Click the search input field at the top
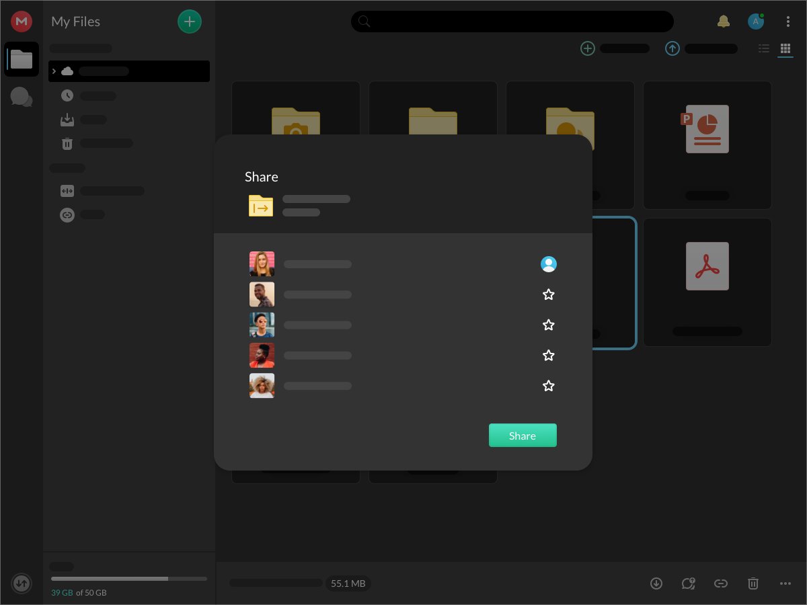The image size is (807, 605). point(512,21)
